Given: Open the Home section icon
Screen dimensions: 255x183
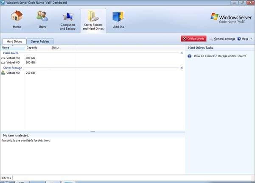Looking at the screenshot, I should tap(17, 16).
